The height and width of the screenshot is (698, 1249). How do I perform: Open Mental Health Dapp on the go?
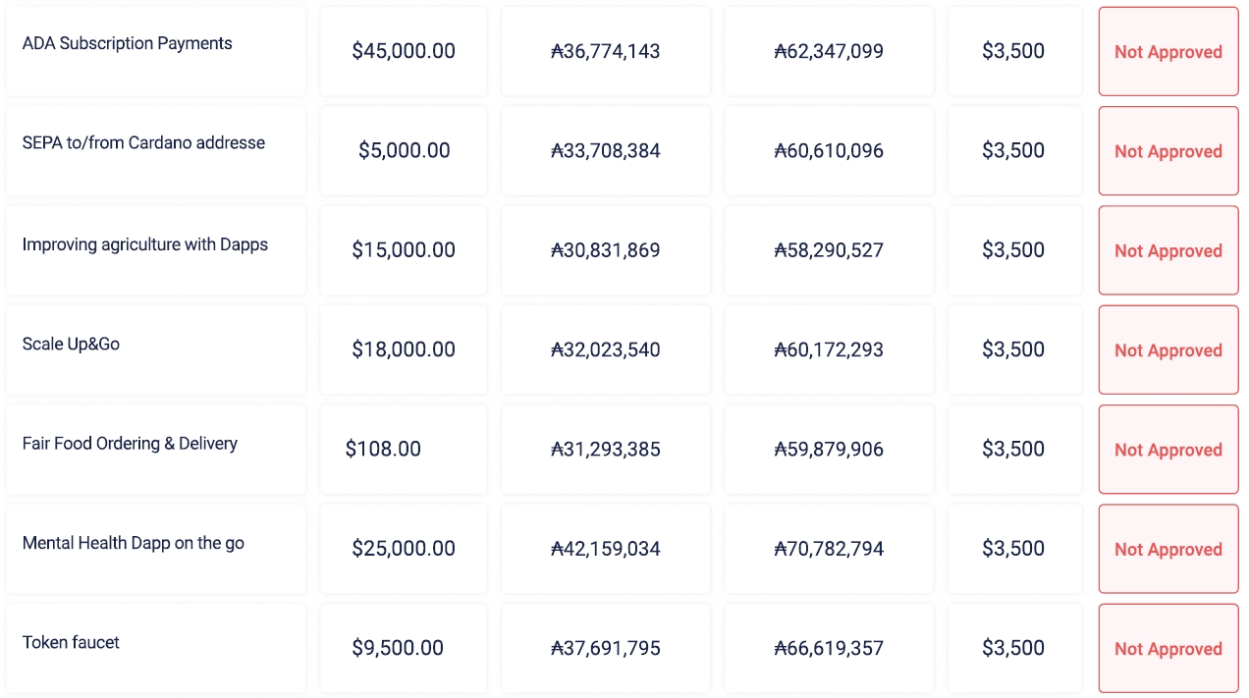click(134, 543)
